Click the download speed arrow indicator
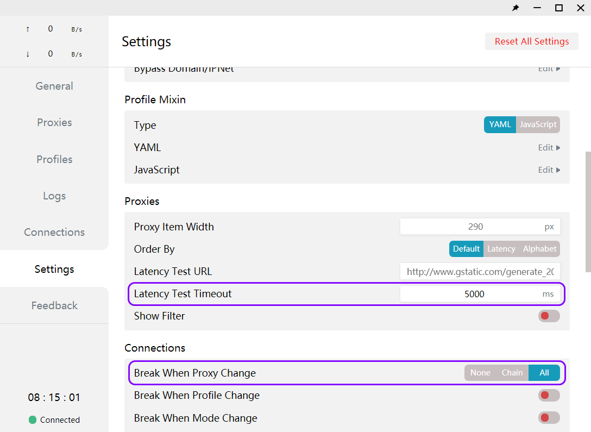 pyautogui.click(x=28, y=54)
